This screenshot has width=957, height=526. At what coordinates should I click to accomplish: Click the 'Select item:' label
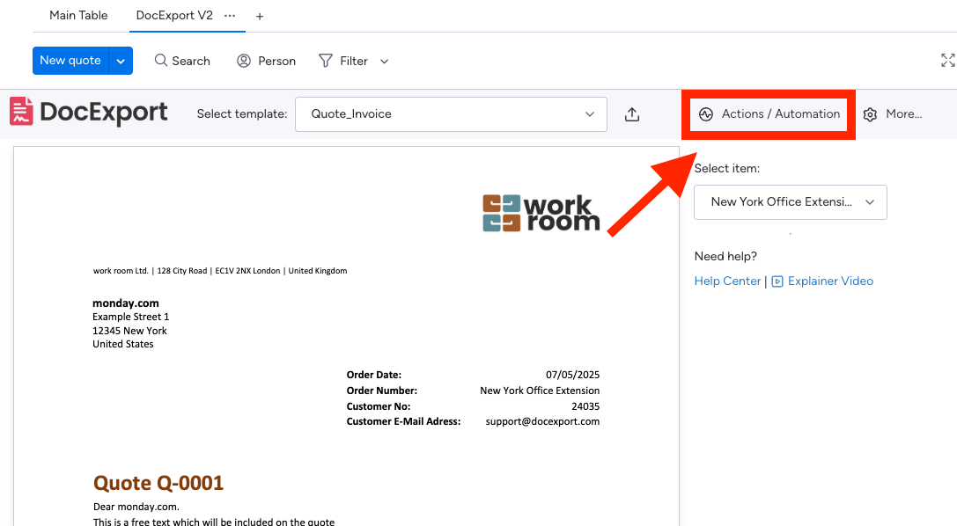point(727,169)
